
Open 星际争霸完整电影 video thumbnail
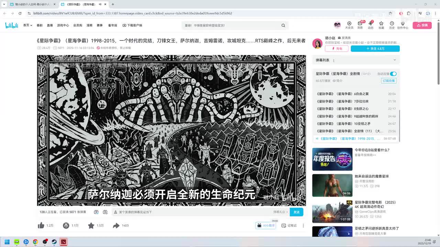tap(332, 212)
